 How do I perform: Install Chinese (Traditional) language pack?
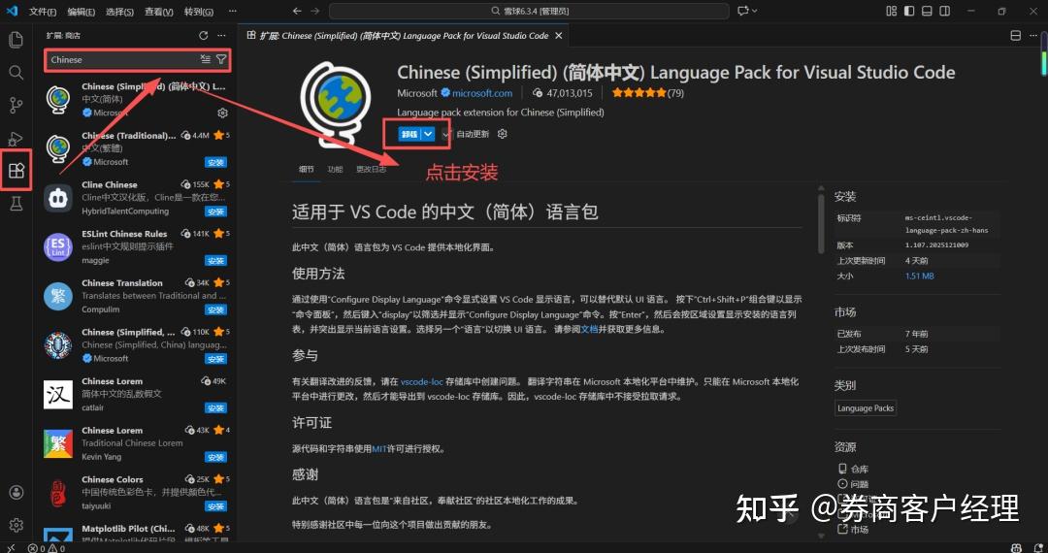click(x=215, y=162)
